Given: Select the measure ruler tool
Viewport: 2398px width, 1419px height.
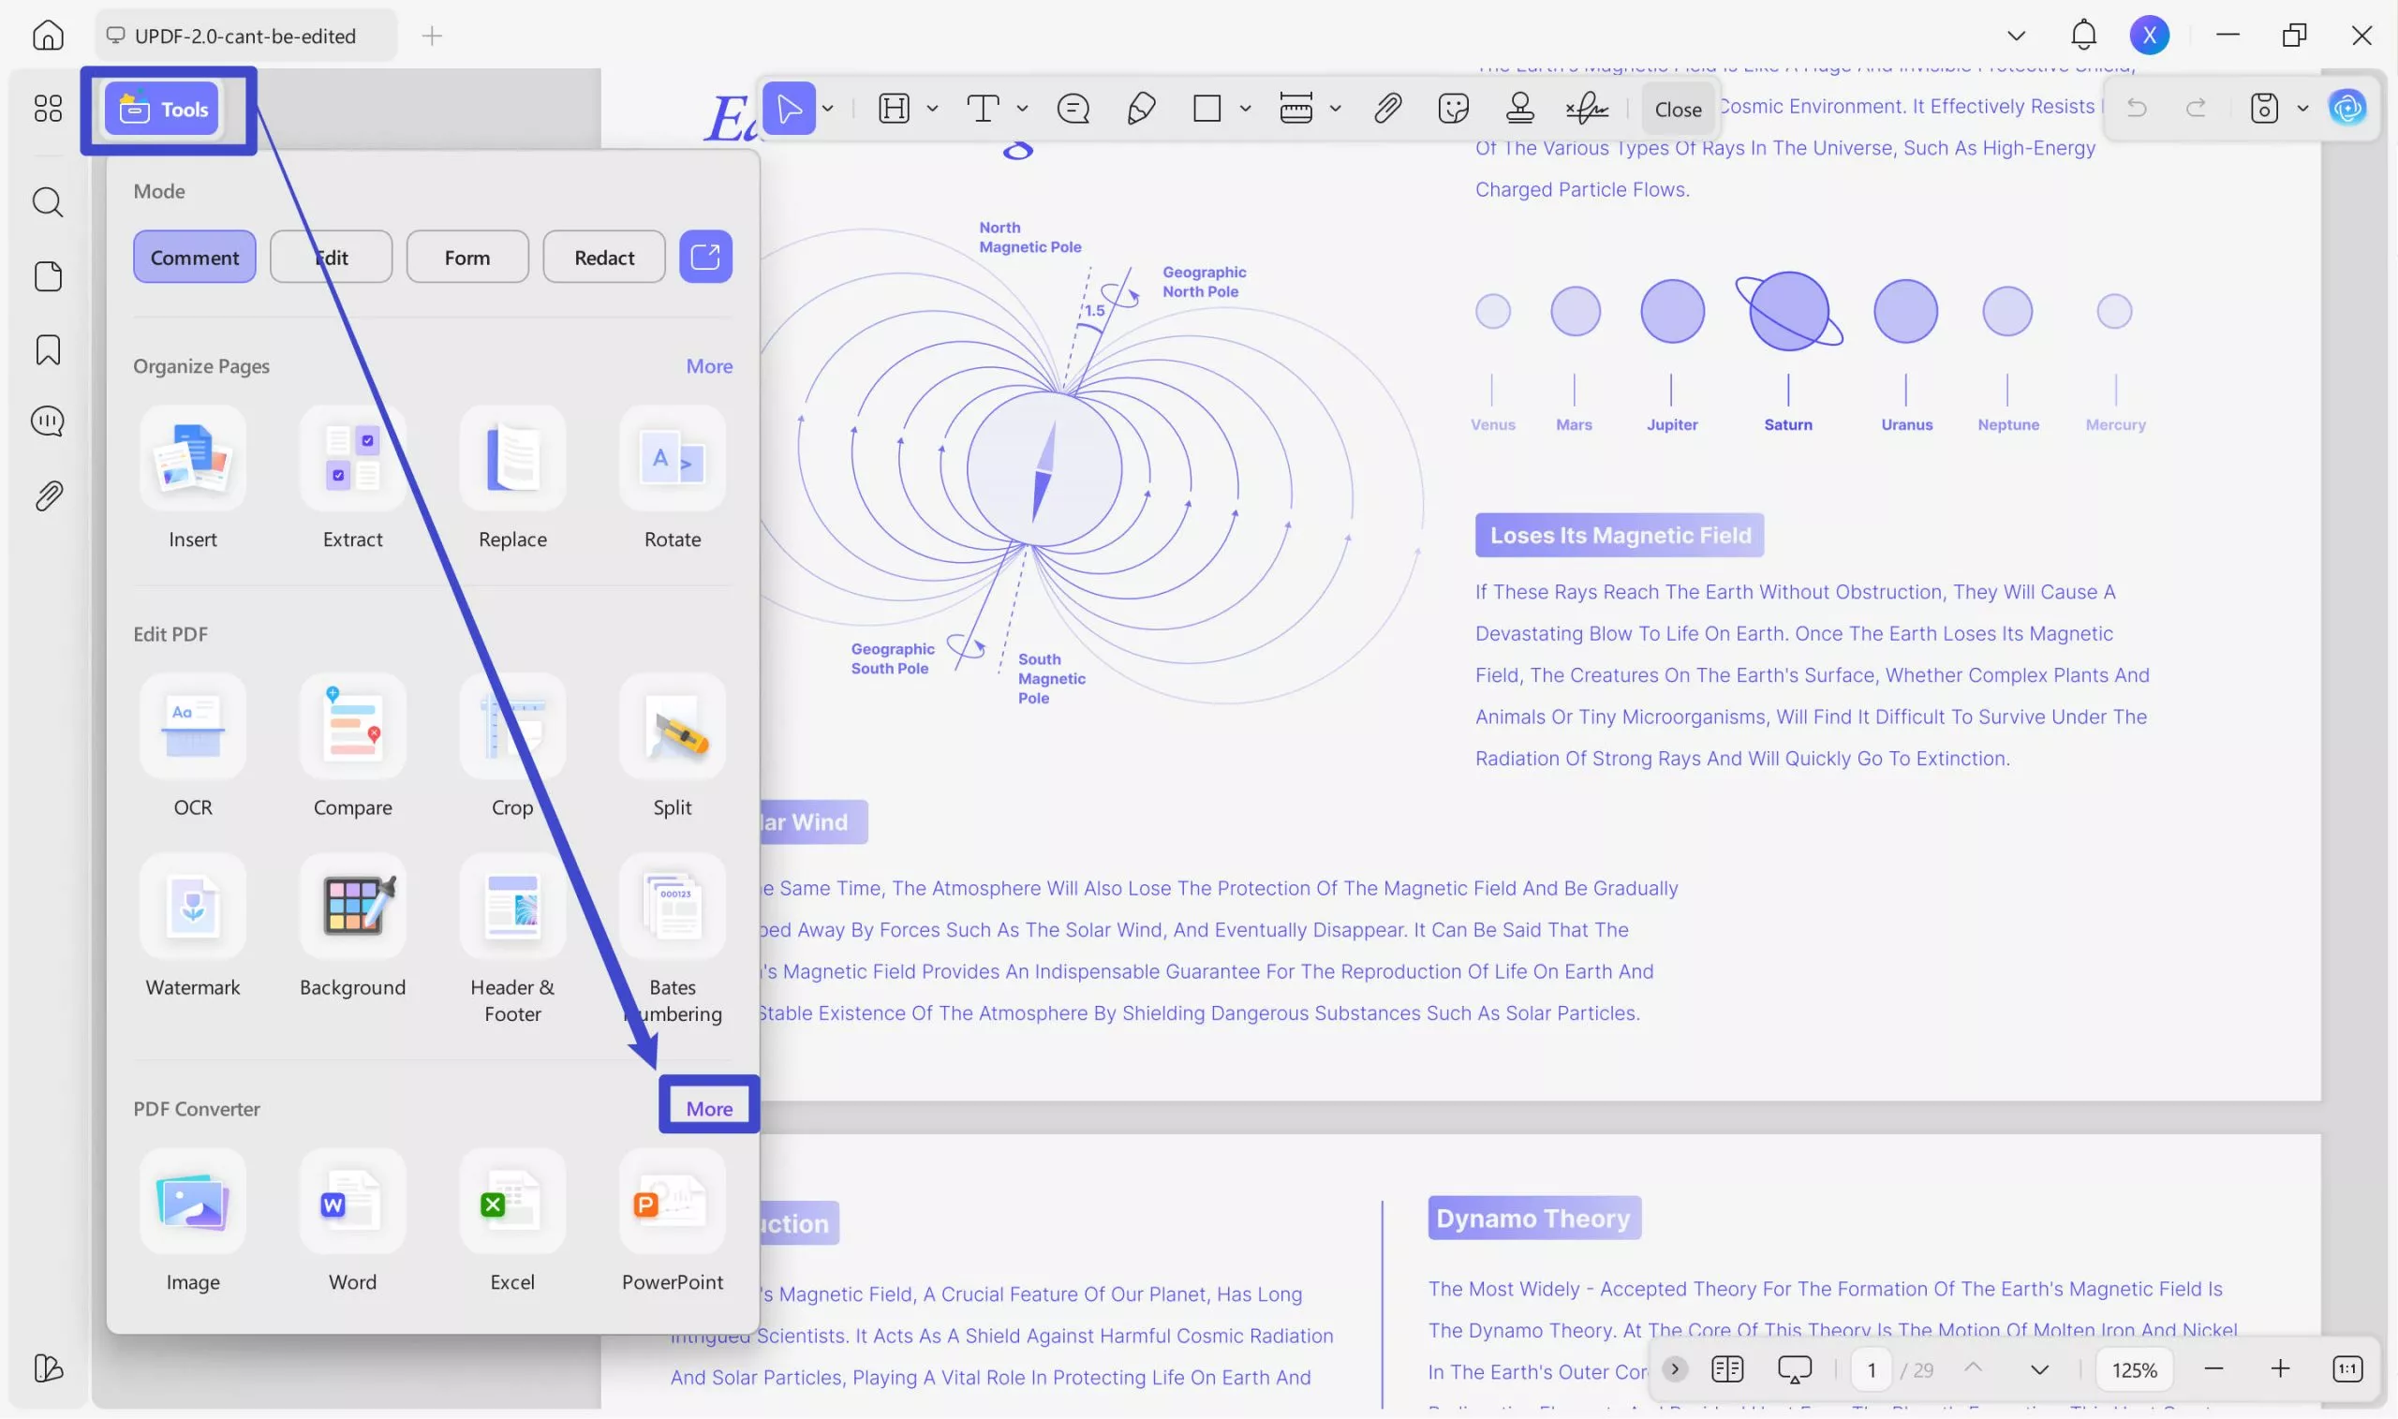Looking at the screenshot, I should (x=1295, y=108).
